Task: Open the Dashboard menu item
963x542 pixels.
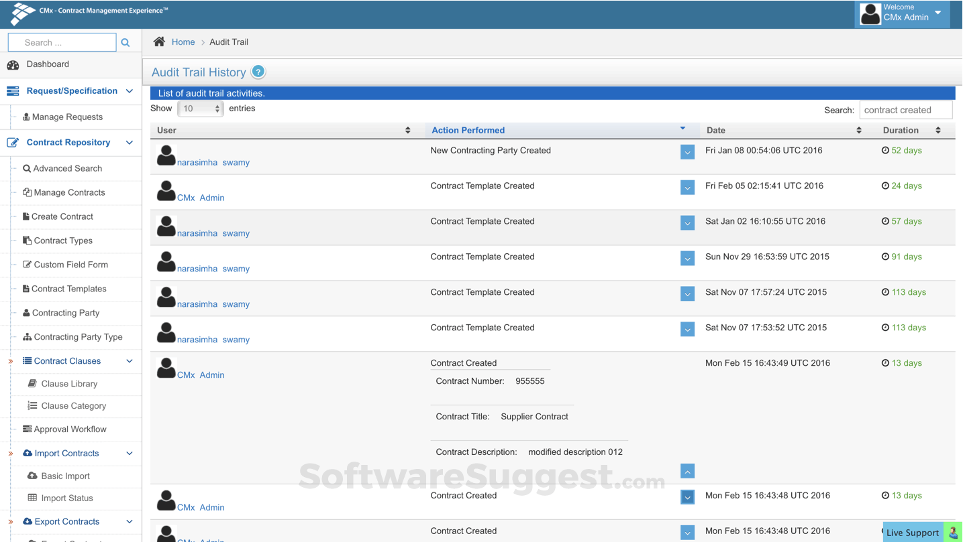Action: point(47,64)
